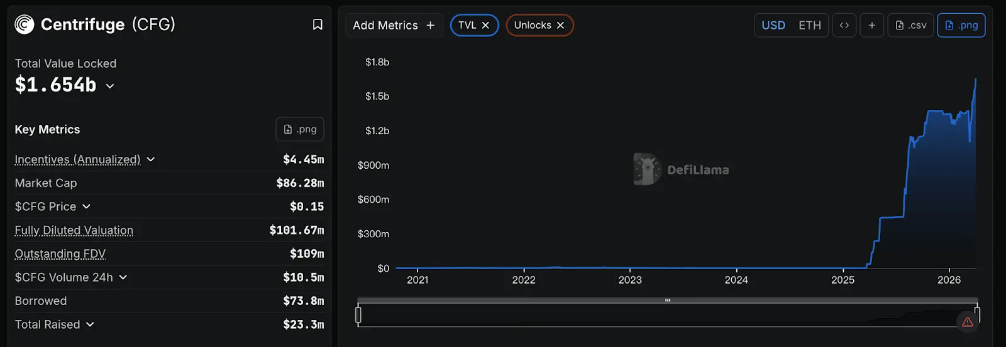The width and height of the screenshot is (1006, 347).
Task: Remove the TVL metric chip
Action: pos(485,25)
